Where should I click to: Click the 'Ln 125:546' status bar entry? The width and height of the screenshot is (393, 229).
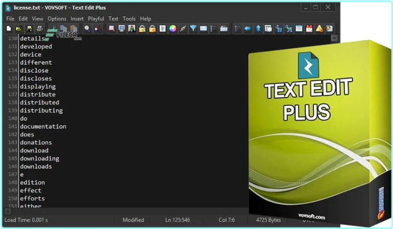click(x=178, y=220)
